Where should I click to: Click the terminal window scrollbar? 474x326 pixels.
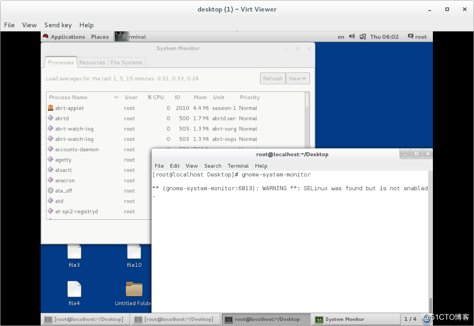(x=431, y=305)
